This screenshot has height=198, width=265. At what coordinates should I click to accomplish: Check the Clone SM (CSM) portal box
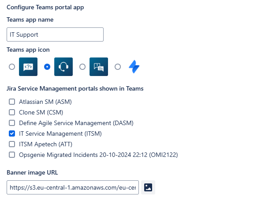click(x=12, y=112)
